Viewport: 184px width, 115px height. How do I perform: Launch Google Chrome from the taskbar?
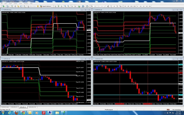23,113
